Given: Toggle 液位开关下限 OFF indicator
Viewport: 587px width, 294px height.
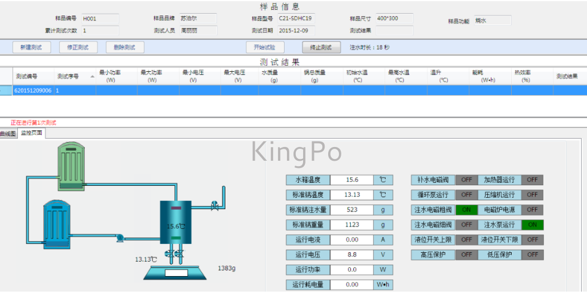Looking at the screenshot, I should pos(532,240).
